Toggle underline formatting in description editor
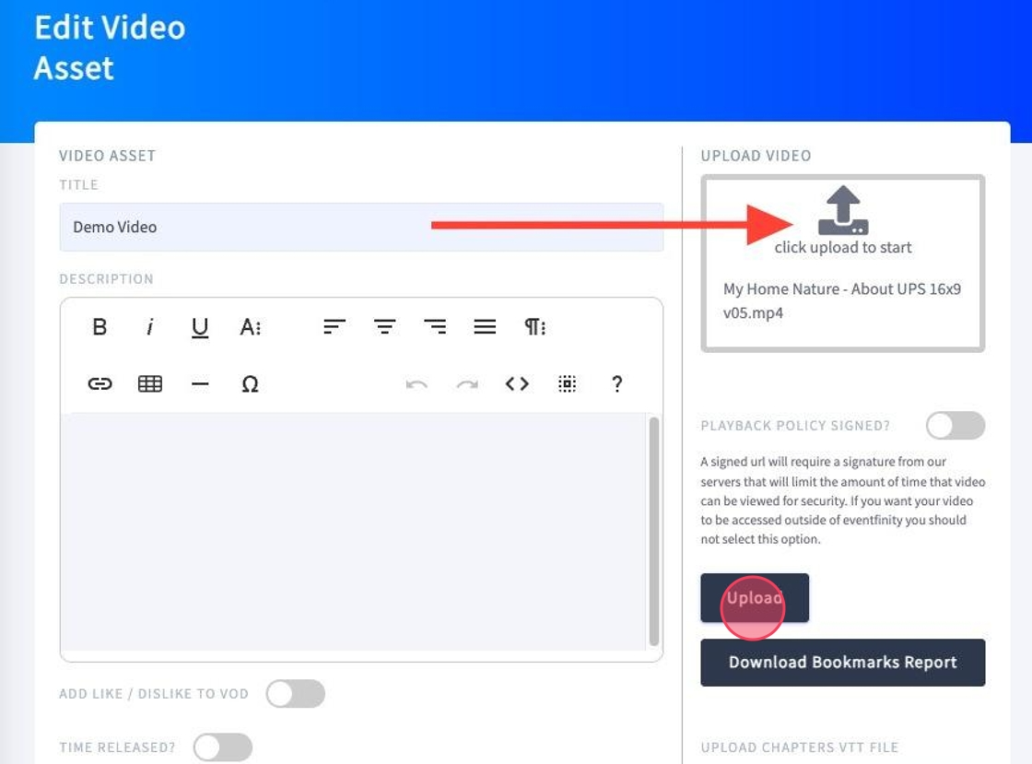The image size is (1032, 764). (x=200, y=327)
